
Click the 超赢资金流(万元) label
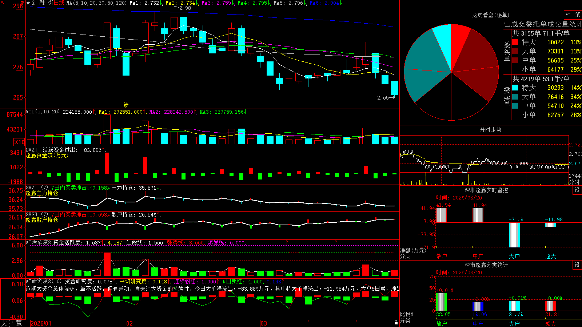pos(47,155)
